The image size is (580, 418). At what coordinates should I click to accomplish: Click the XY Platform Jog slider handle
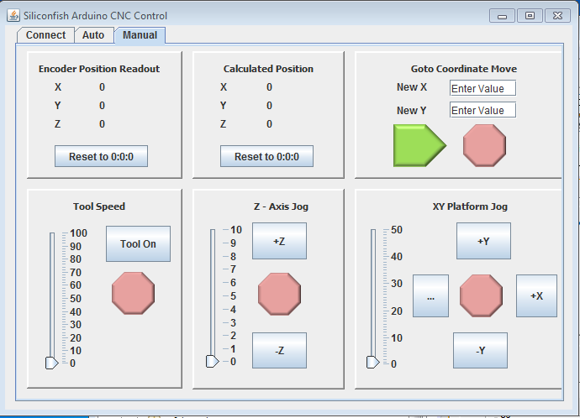[x=373, y=363]
